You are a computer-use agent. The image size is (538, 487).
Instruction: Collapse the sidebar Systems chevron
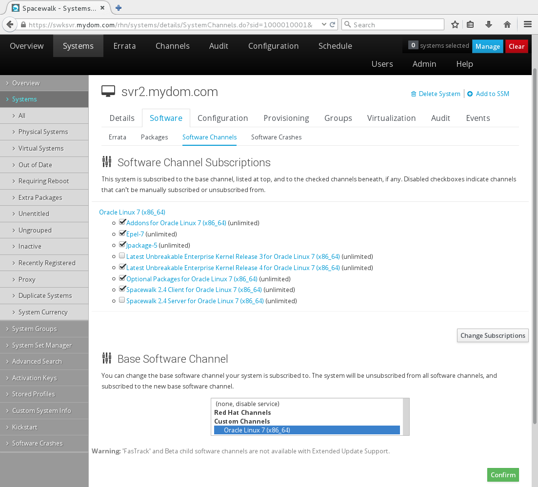point(7,99)
